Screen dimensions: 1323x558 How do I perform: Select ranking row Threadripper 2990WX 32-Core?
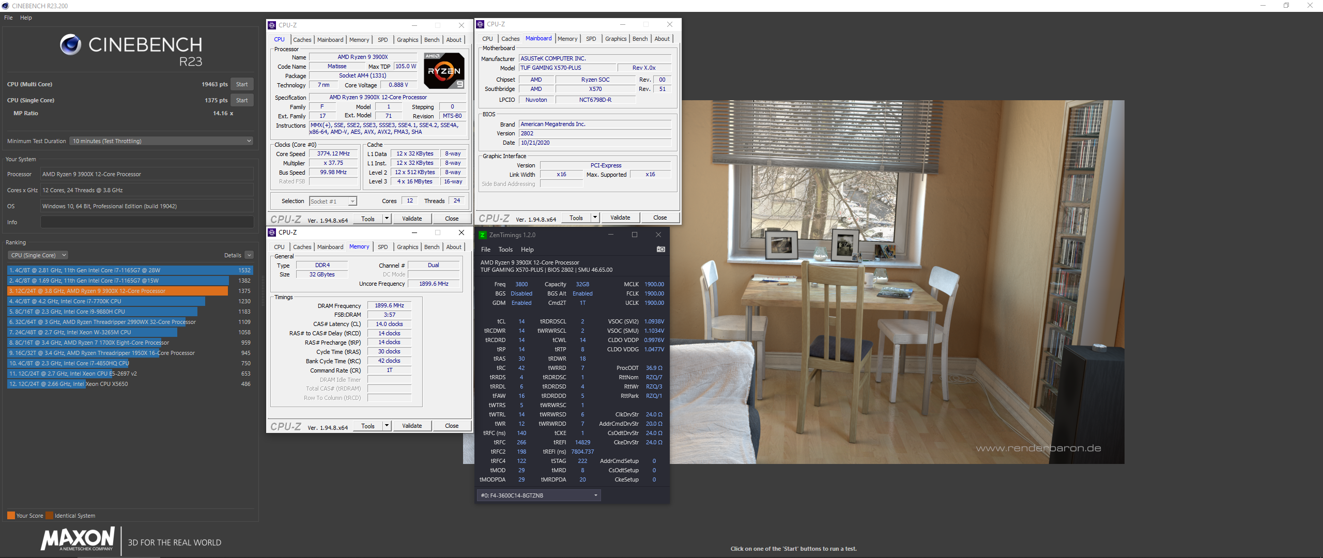(129, 322)
